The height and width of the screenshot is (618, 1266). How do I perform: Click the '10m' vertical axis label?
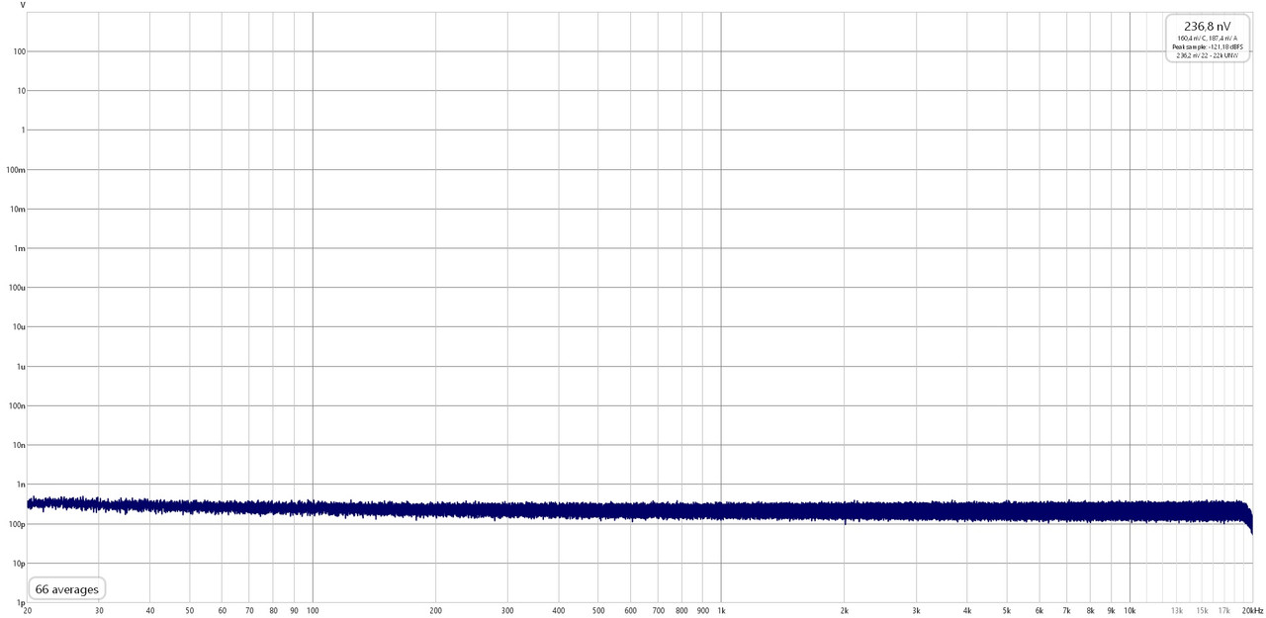click(x=18, y=209)
